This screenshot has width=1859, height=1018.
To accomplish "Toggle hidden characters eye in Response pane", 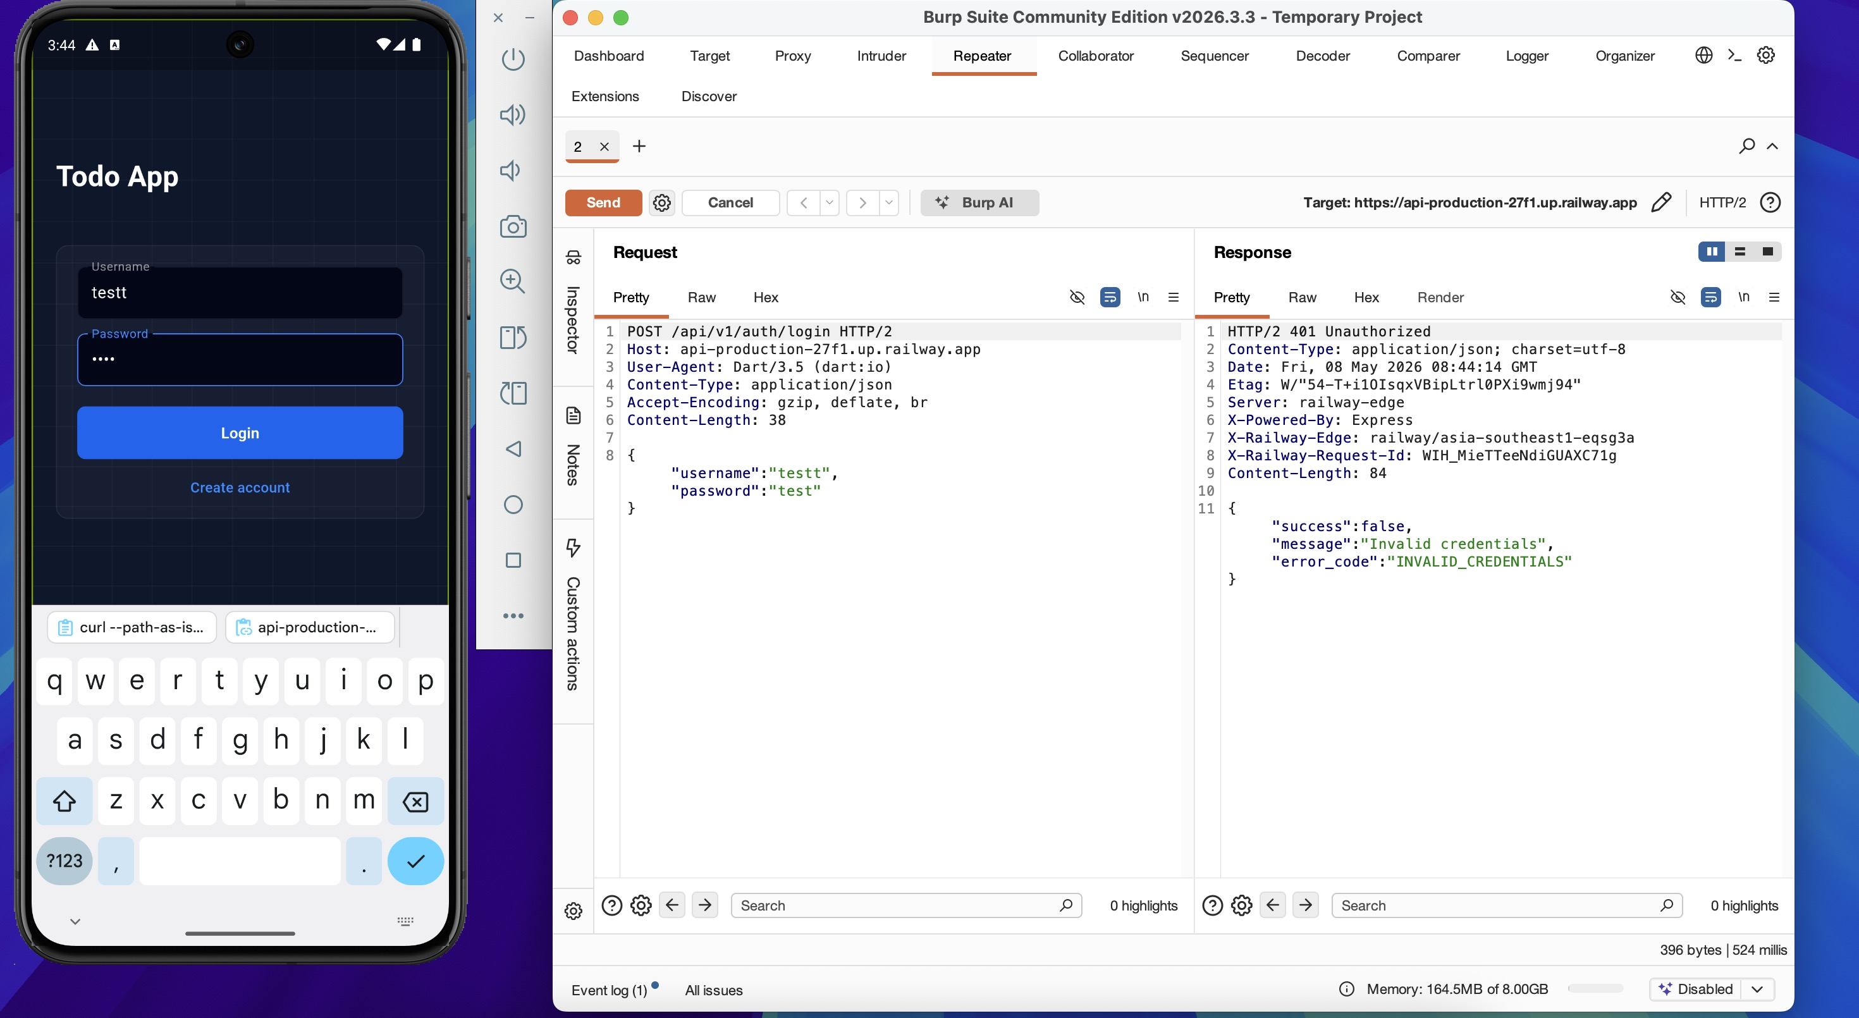I will [x=1677, y=297].
